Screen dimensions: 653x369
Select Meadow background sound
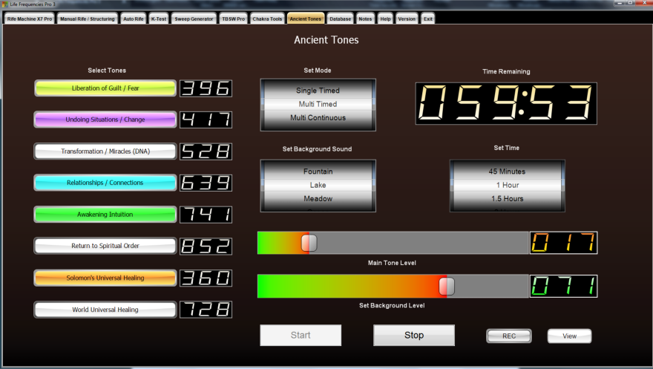point(318,199)
